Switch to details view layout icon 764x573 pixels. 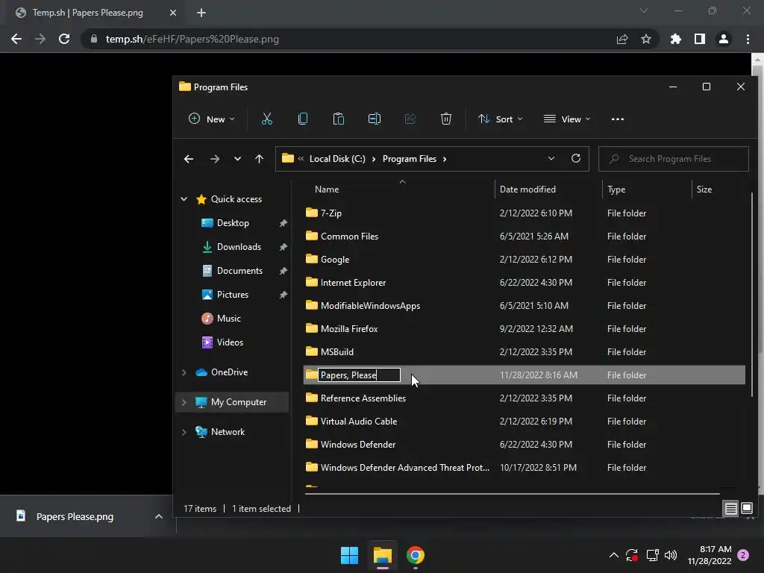[731, 509]
